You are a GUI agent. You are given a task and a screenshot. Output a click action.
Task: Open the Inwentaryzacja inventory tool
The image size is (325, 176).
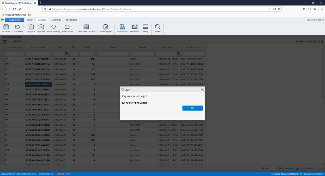(x=106, y=28)
